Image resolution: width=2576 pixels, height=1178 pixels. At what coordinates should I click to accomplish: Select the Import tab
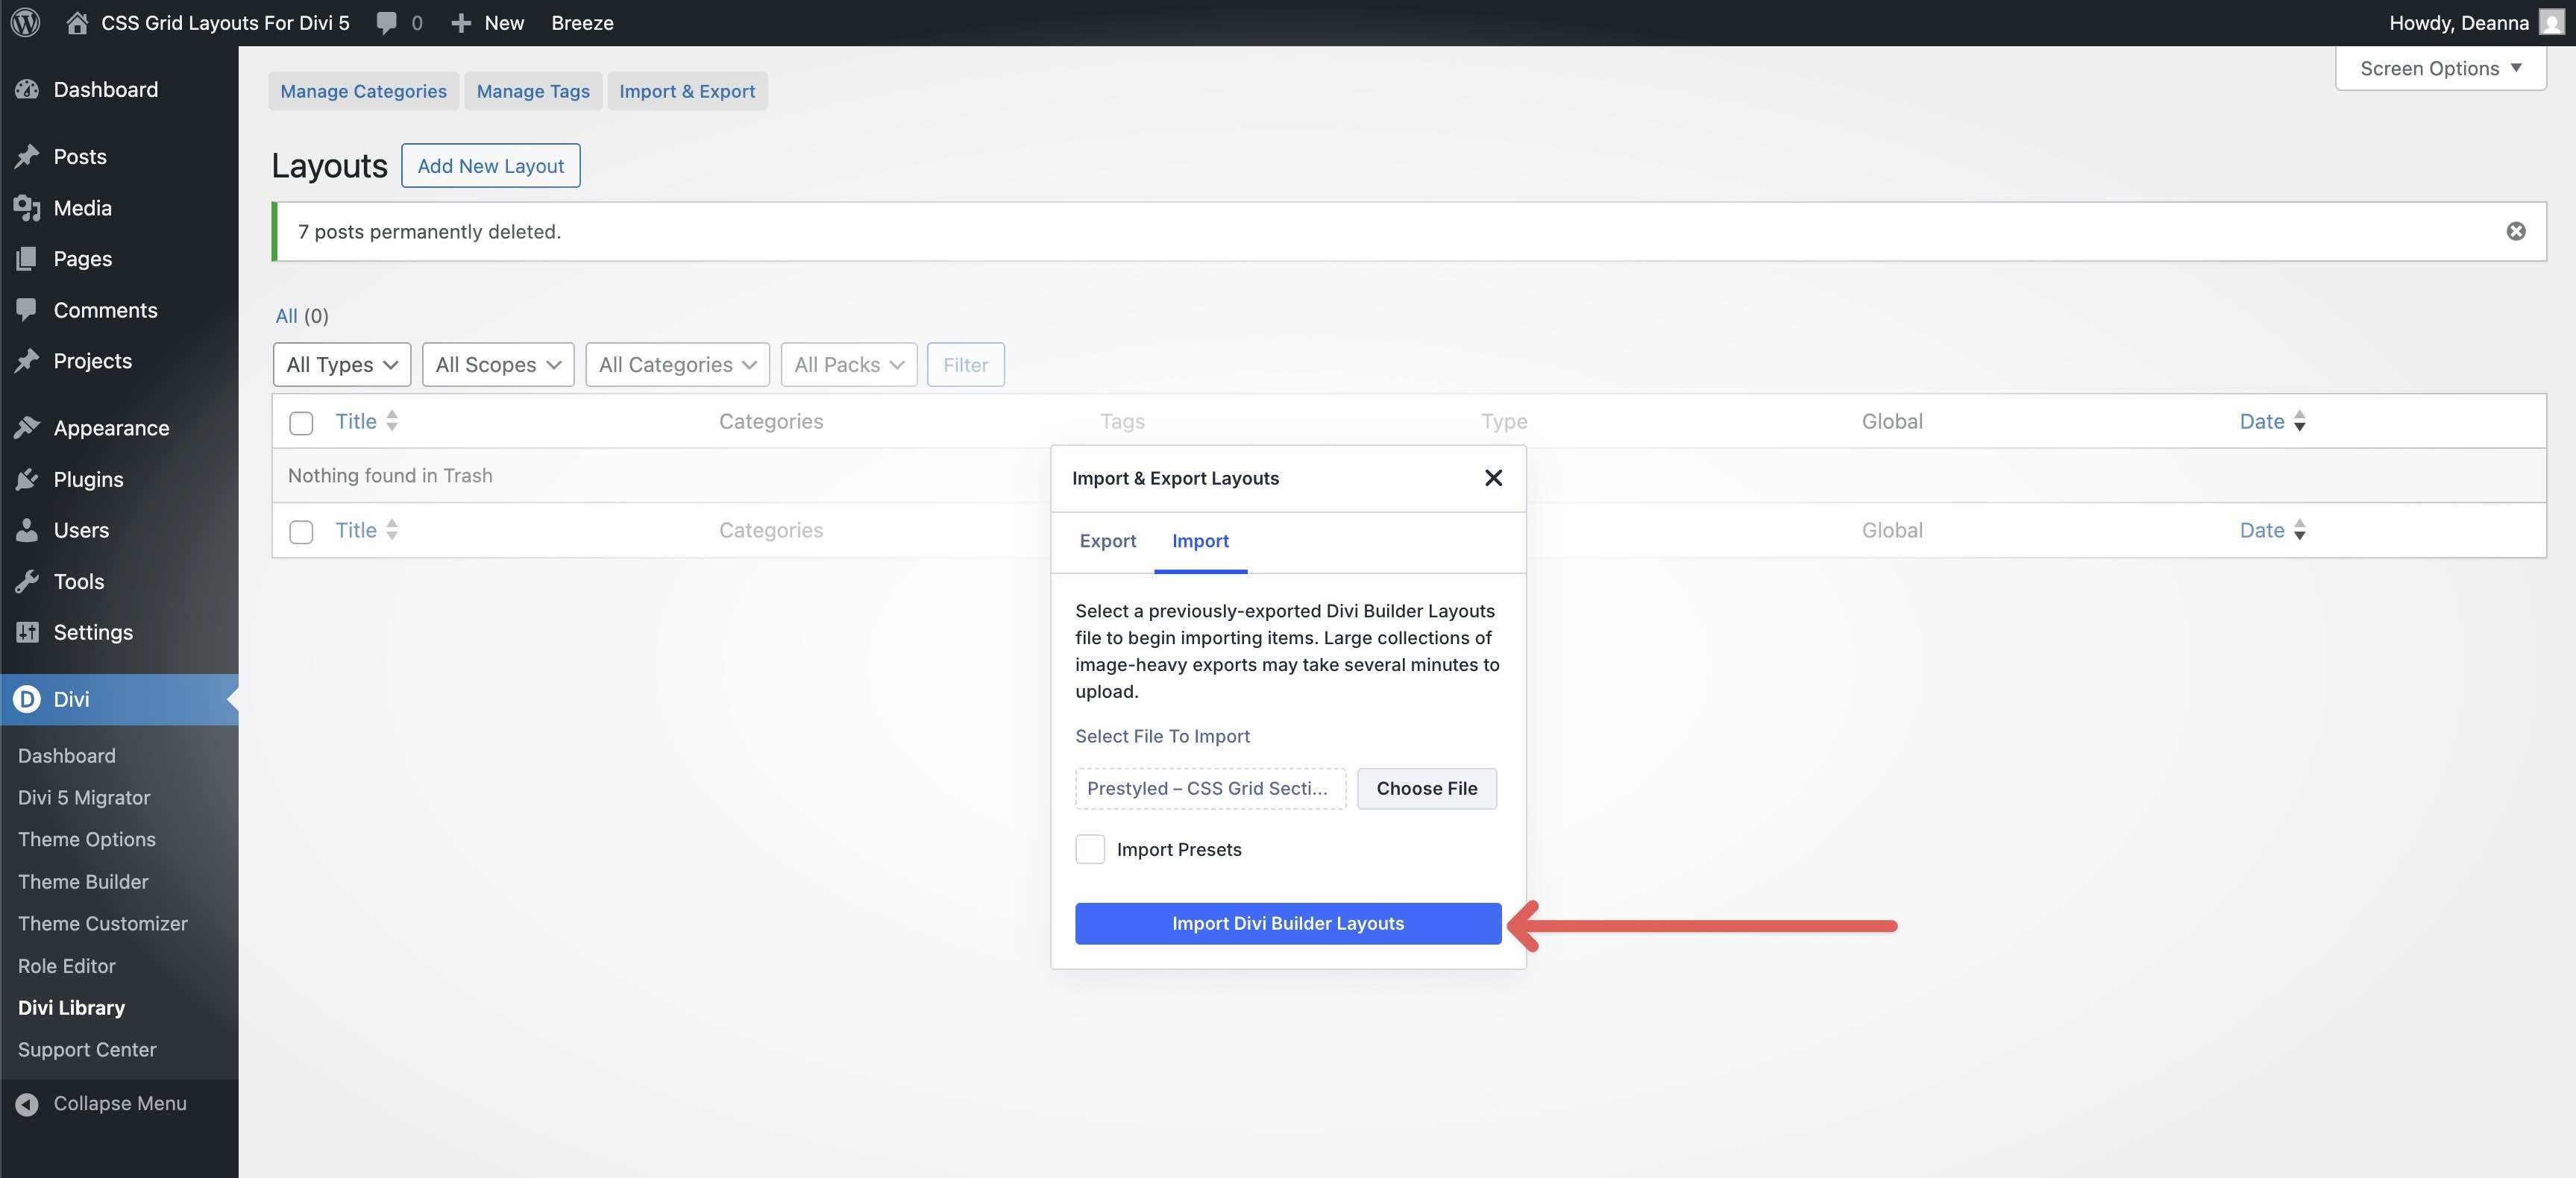pyautogui.click(x=1200, y=541)
